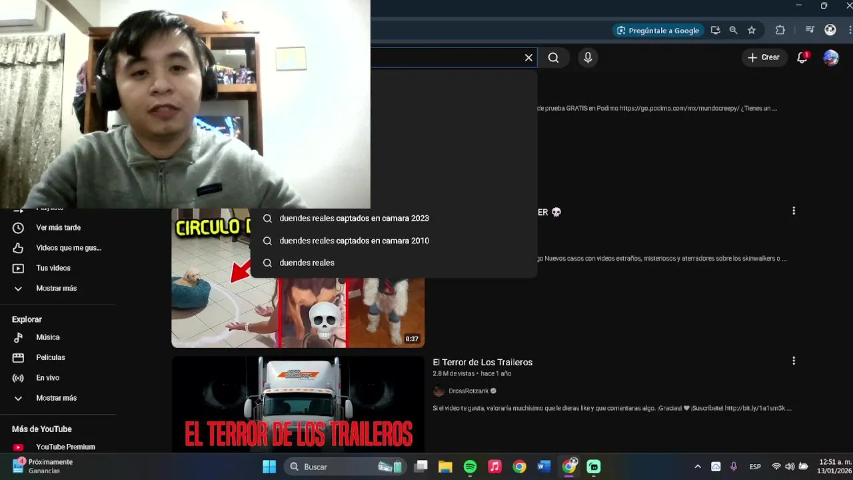Start voice search with microphone icon
This screenshot has height=480, width=853.
click(588, 58)
